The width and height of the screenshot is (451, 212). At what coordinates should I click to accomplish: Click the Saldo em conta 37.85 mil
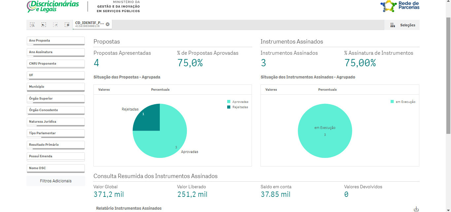click(276, 195)
